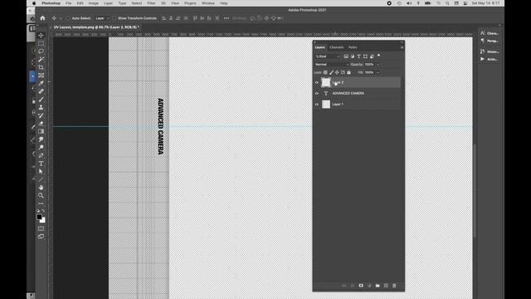Select the Crop tool
This screenshot has width=531, height=299.
pyautogui.click(x=41, y=67)
